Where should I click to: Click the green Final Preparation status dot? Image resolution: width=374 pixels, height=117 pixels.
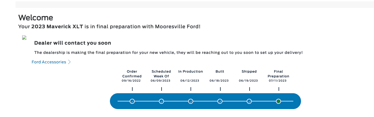pyautogui.click(x=279, y=101)
